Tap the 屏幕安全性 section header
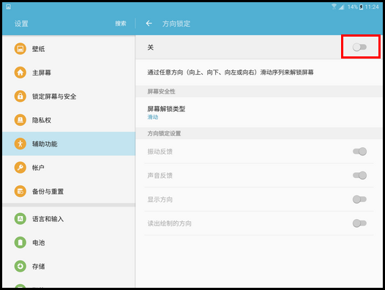 (161, 92)
